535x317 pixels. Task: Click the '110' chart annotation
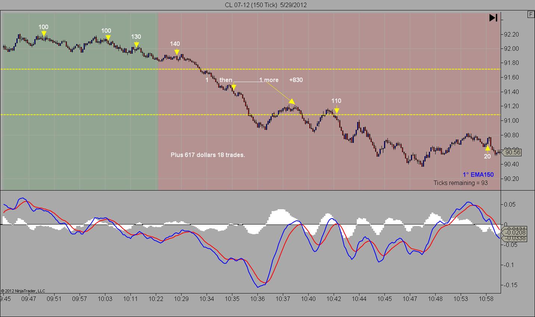click(336, 101)
